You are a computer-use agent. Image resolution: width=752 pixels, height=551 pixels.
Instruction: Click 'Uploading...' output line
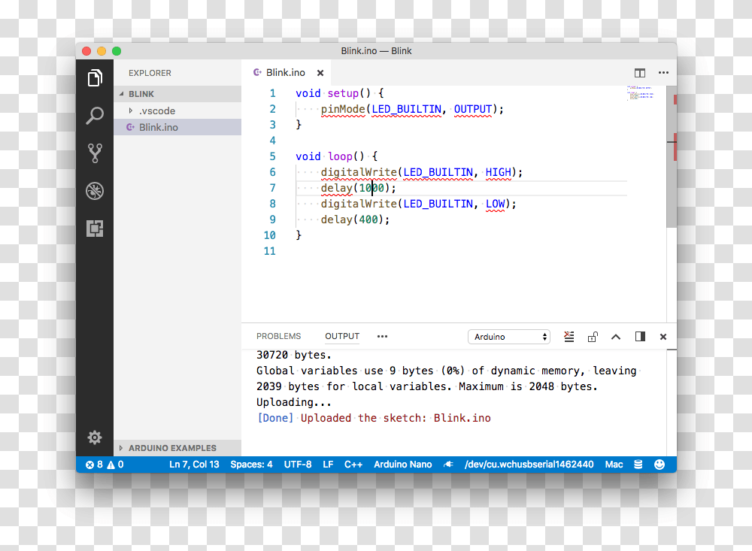(x=293, y=402)
